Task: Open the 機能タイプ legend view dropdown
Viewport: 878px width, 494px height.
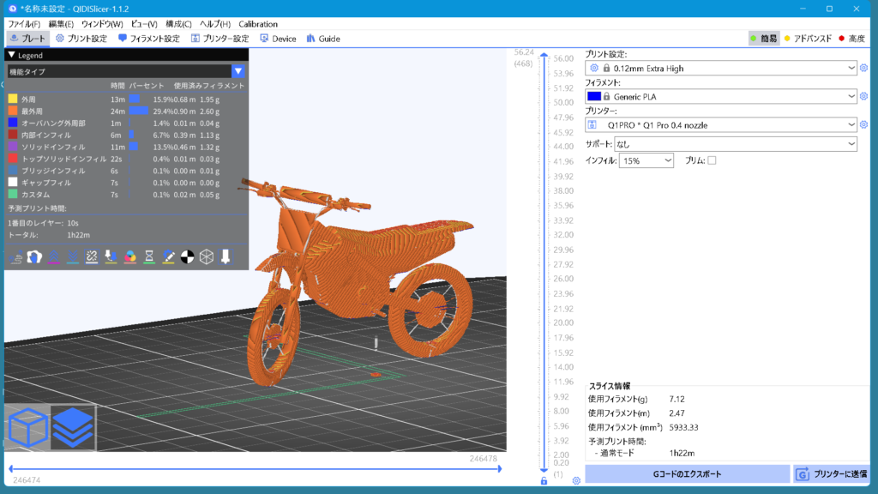Action: click(238, 72)
